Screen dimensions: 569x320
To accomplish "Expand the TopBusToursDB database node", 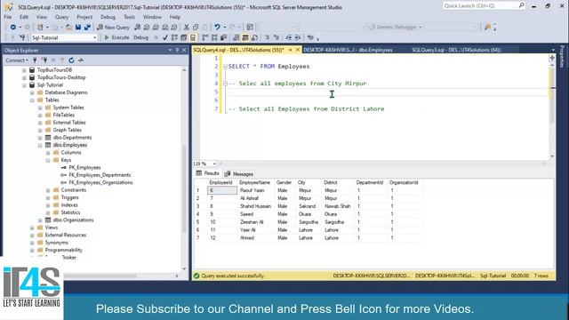I will click(24, 70).
